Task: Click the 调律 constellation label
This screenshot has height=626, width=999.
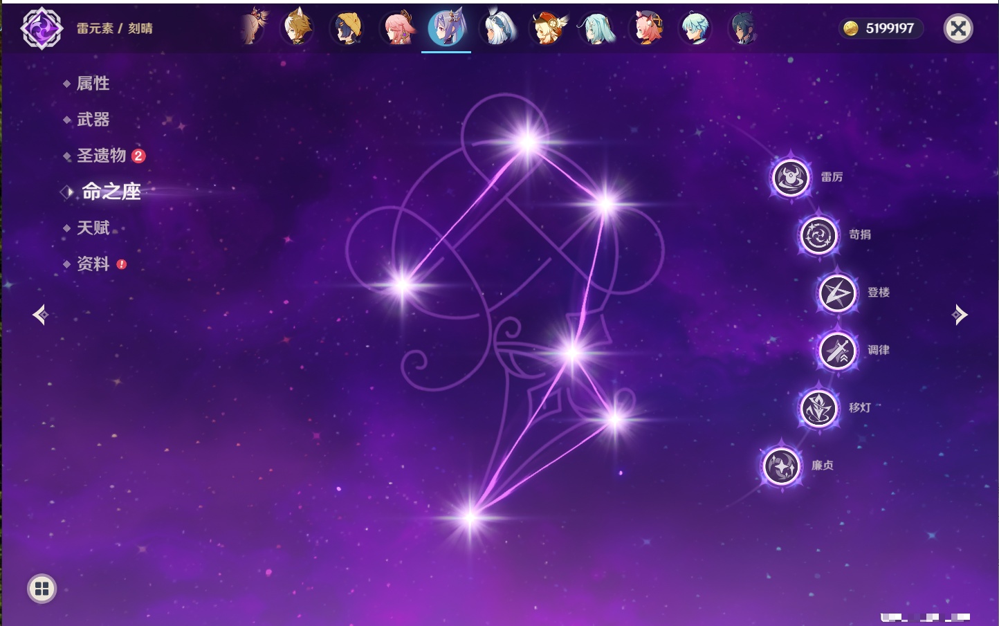Action: point(879,350)
